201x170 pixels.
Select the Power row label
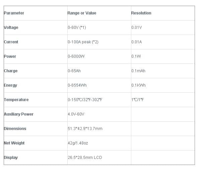[x=10, y=56]
